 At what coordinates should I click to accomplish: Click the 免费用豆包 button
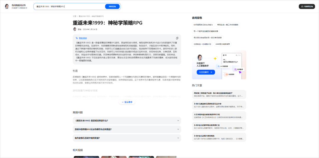coord(307,6)
